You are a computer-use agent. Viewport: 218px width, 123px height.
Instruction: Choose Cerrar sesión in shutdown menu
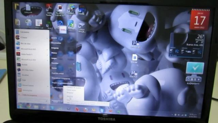74,90
